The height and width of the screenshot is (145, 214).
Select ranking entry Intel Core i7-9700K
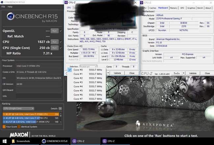31,114
